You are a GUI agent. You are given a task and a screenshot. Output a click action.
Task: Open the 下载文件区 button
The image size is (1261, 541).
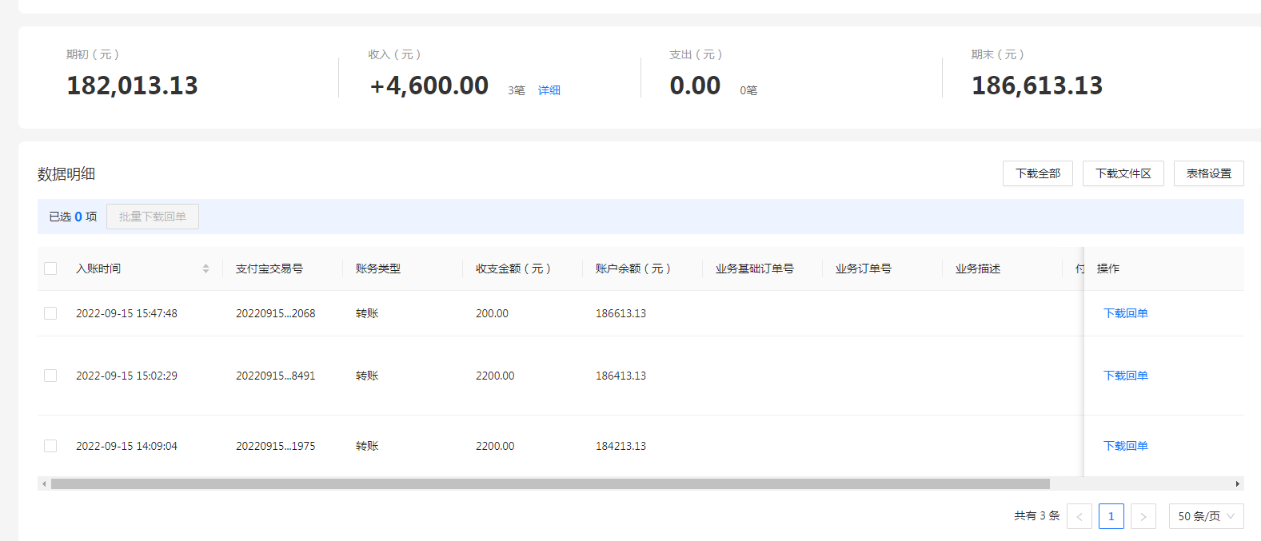coord(1123,173)
